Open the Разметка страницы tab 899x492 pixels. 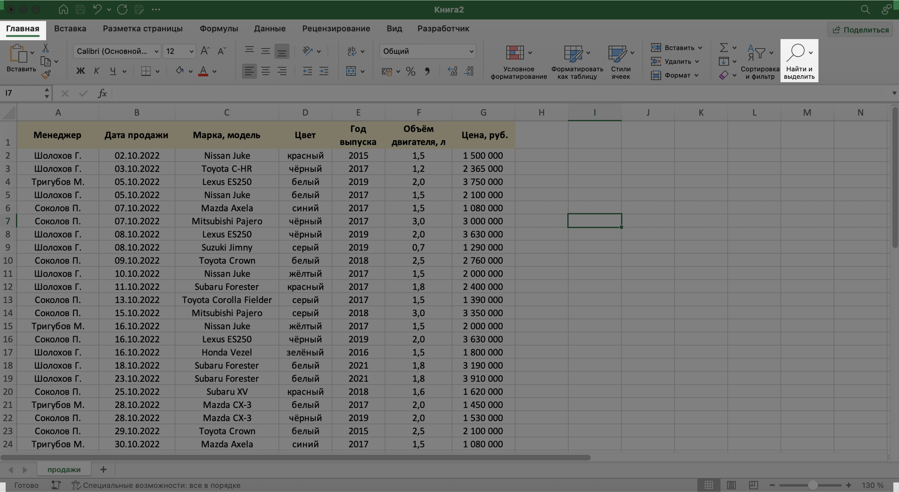click(x=143, y=29)
